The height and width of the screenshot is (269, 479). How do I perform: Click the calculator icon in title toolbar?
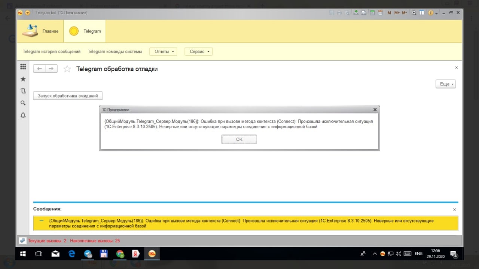372,13
